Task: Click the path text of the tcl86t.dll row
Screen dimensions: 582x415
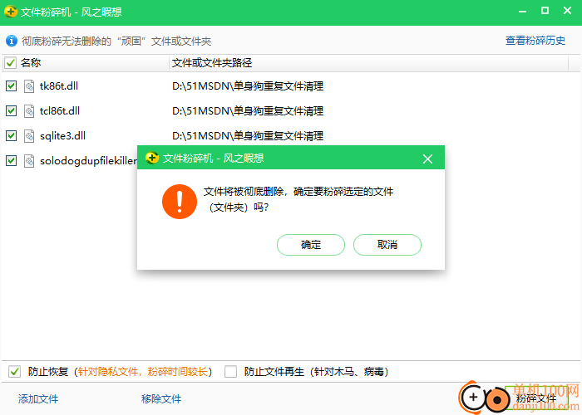Action: pyautogui.click(x=248, y=110)
